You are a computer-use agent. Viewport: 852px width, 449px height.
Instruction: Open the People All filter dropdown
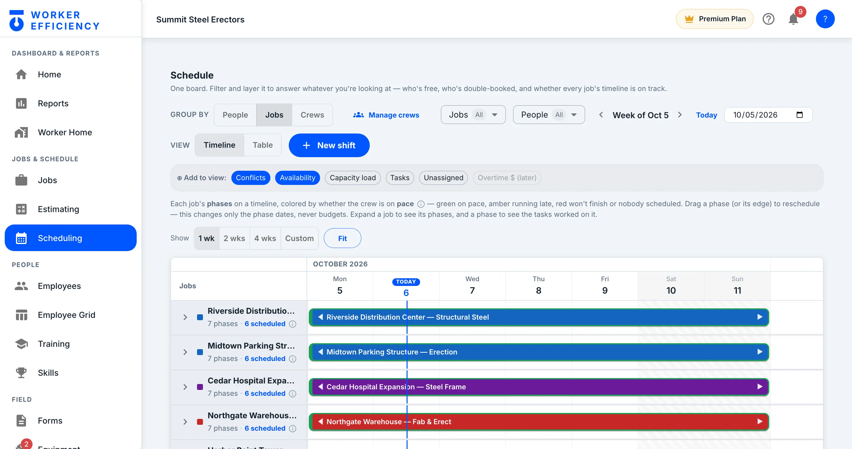(549, 115)
